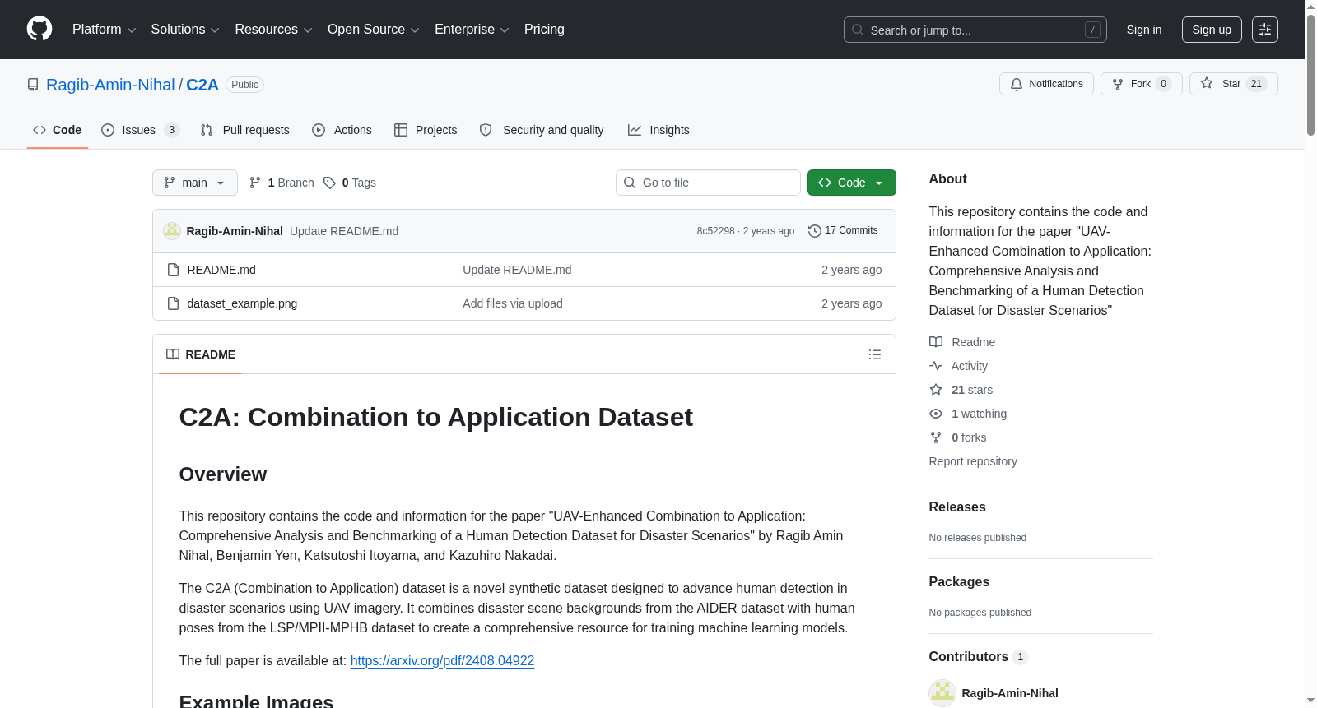Click the search magnifier icon in header
Image resolution: width=1317 pixels, height=708 pixels.
pos(858,30)
